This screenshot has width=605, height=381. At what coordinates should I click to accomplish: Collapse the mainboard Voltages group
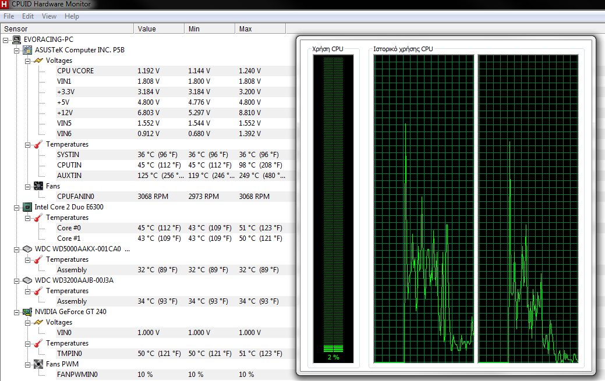(x=27, y=61)
